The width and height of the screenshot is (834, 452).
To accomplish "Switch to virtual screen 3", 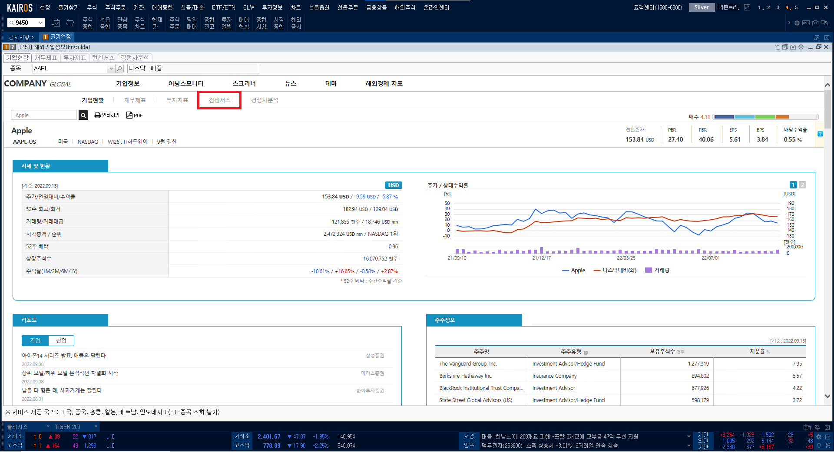I will pyautogui.click(x=778, y=7).
